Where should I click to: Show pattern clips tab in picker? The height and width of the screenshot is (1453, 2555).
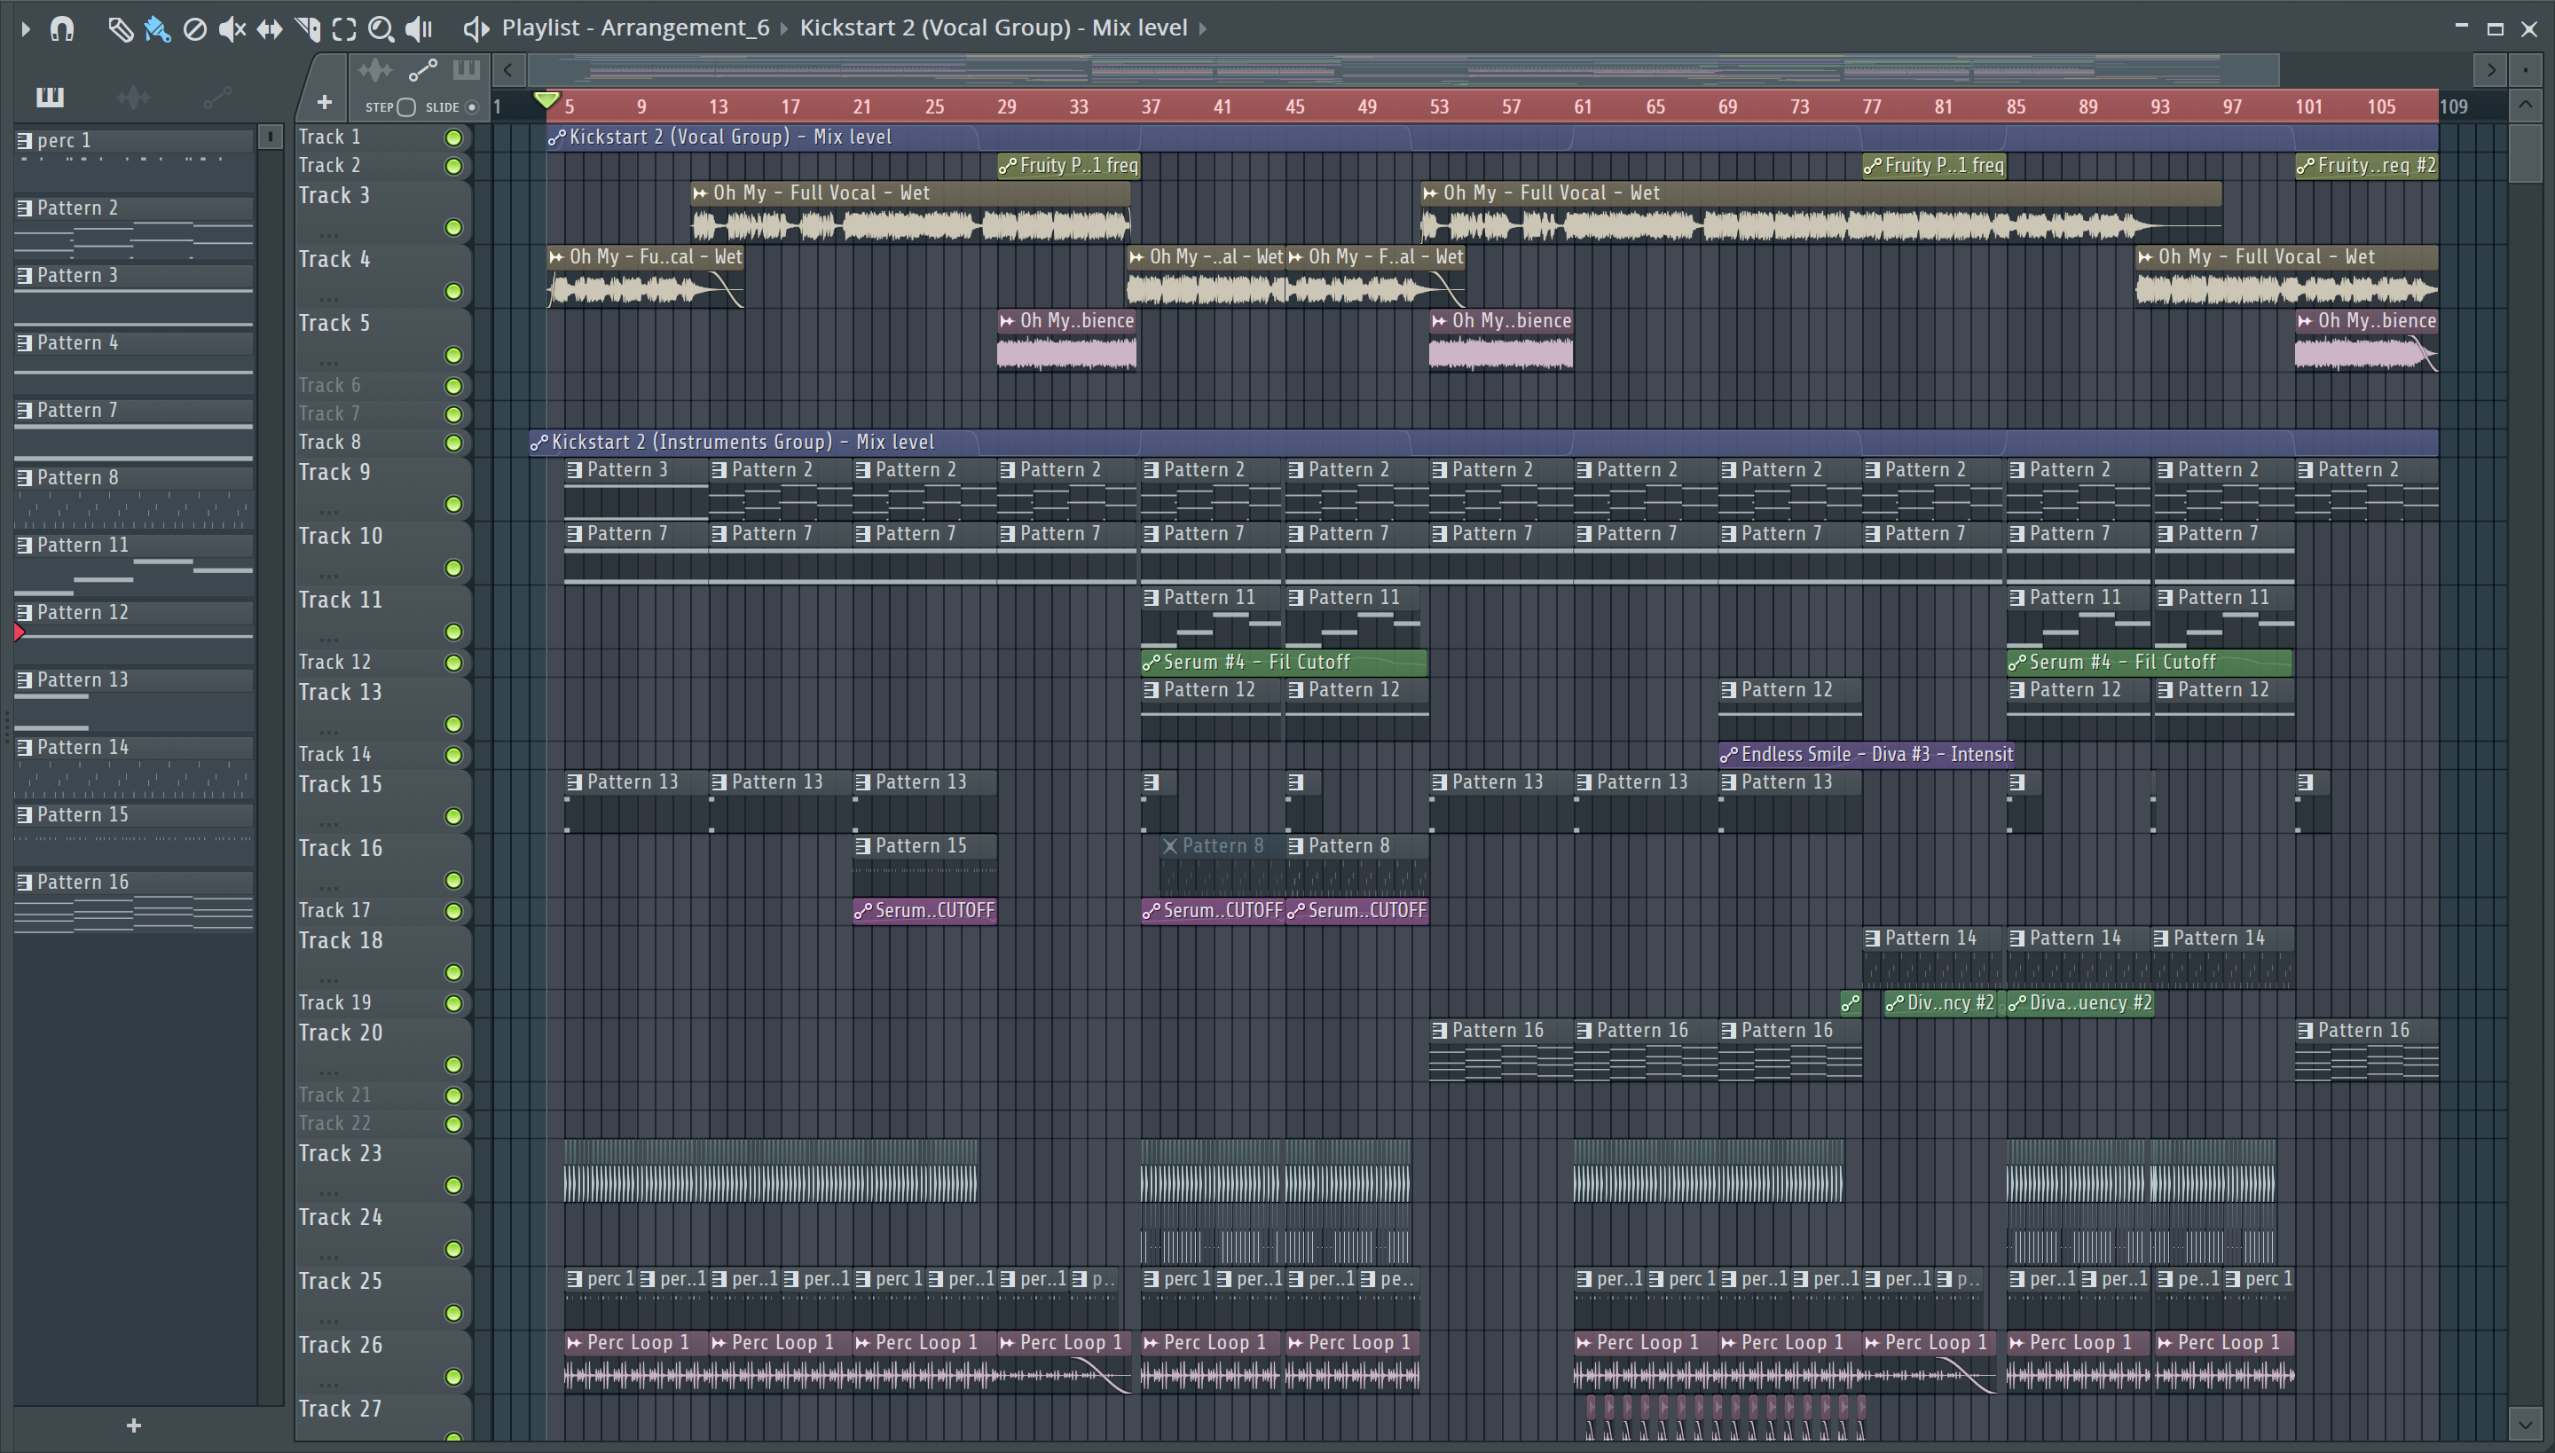tap(50, 97)
